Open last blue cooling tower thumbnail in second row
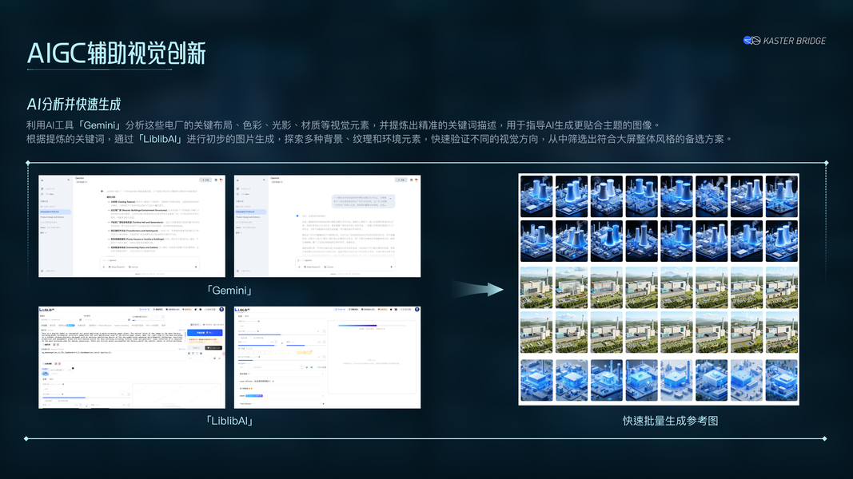The image size is (853, 479). point(782,241)
